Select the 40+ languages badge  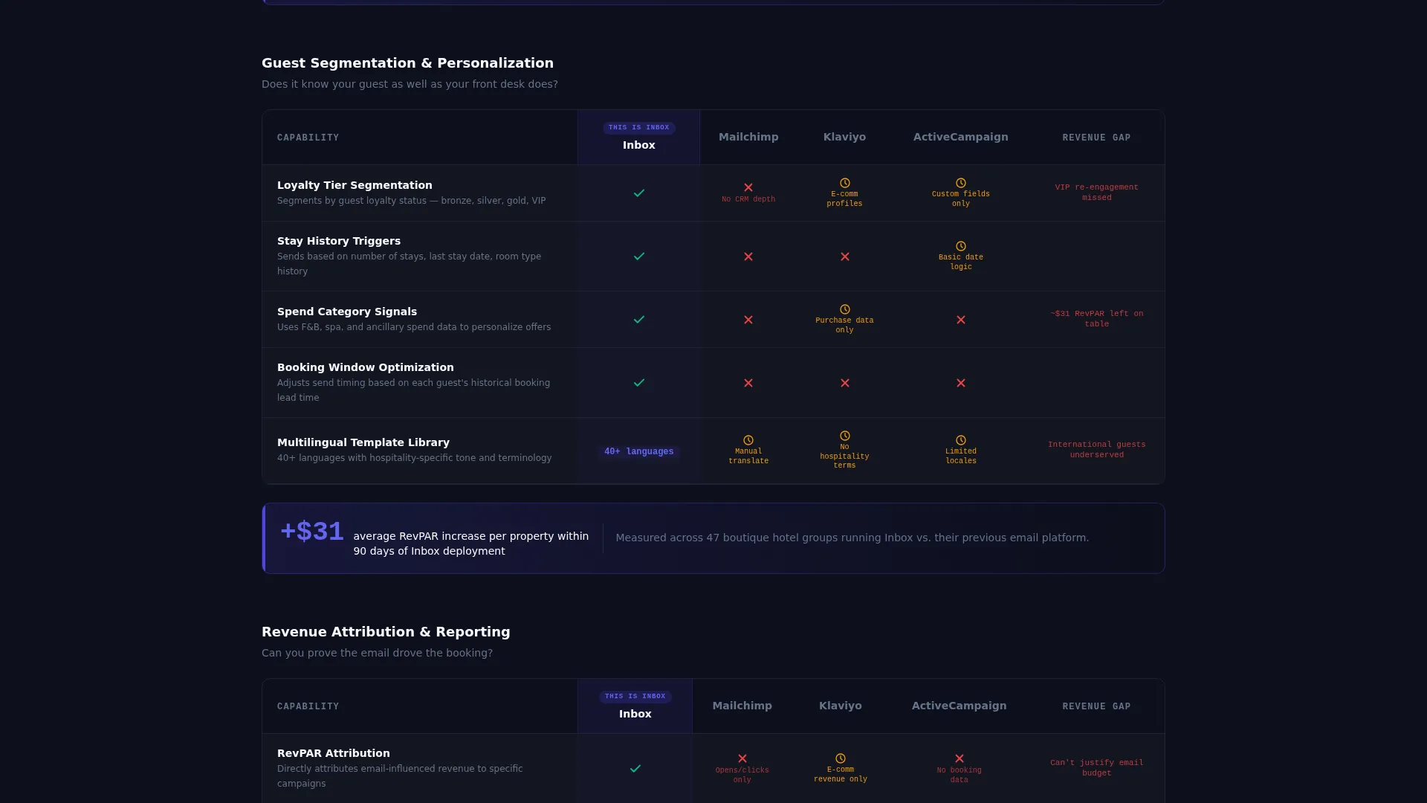point(638,451)
